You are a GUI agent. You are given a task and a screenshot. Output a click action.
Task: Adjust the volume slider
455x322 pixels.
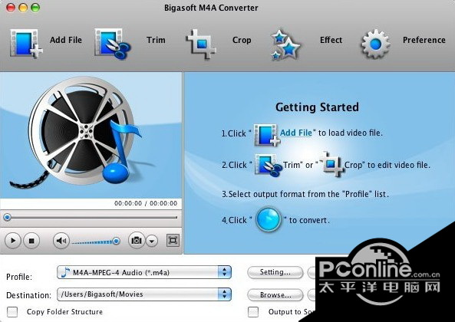coord(96,242)
